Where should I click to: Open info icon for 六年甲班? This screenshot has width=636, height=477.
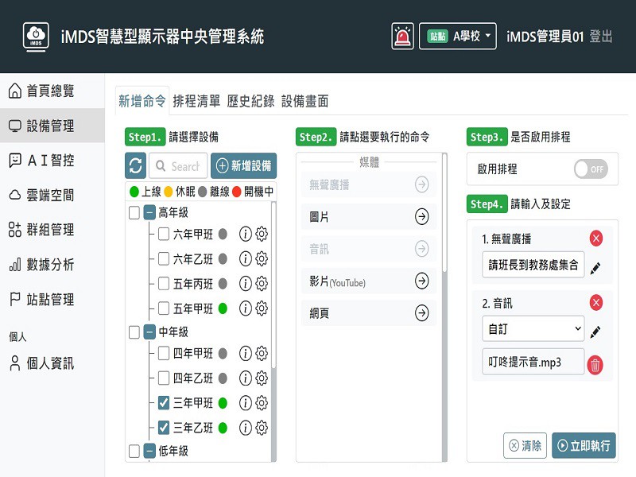pyautogui.click(x=246, y=235)
